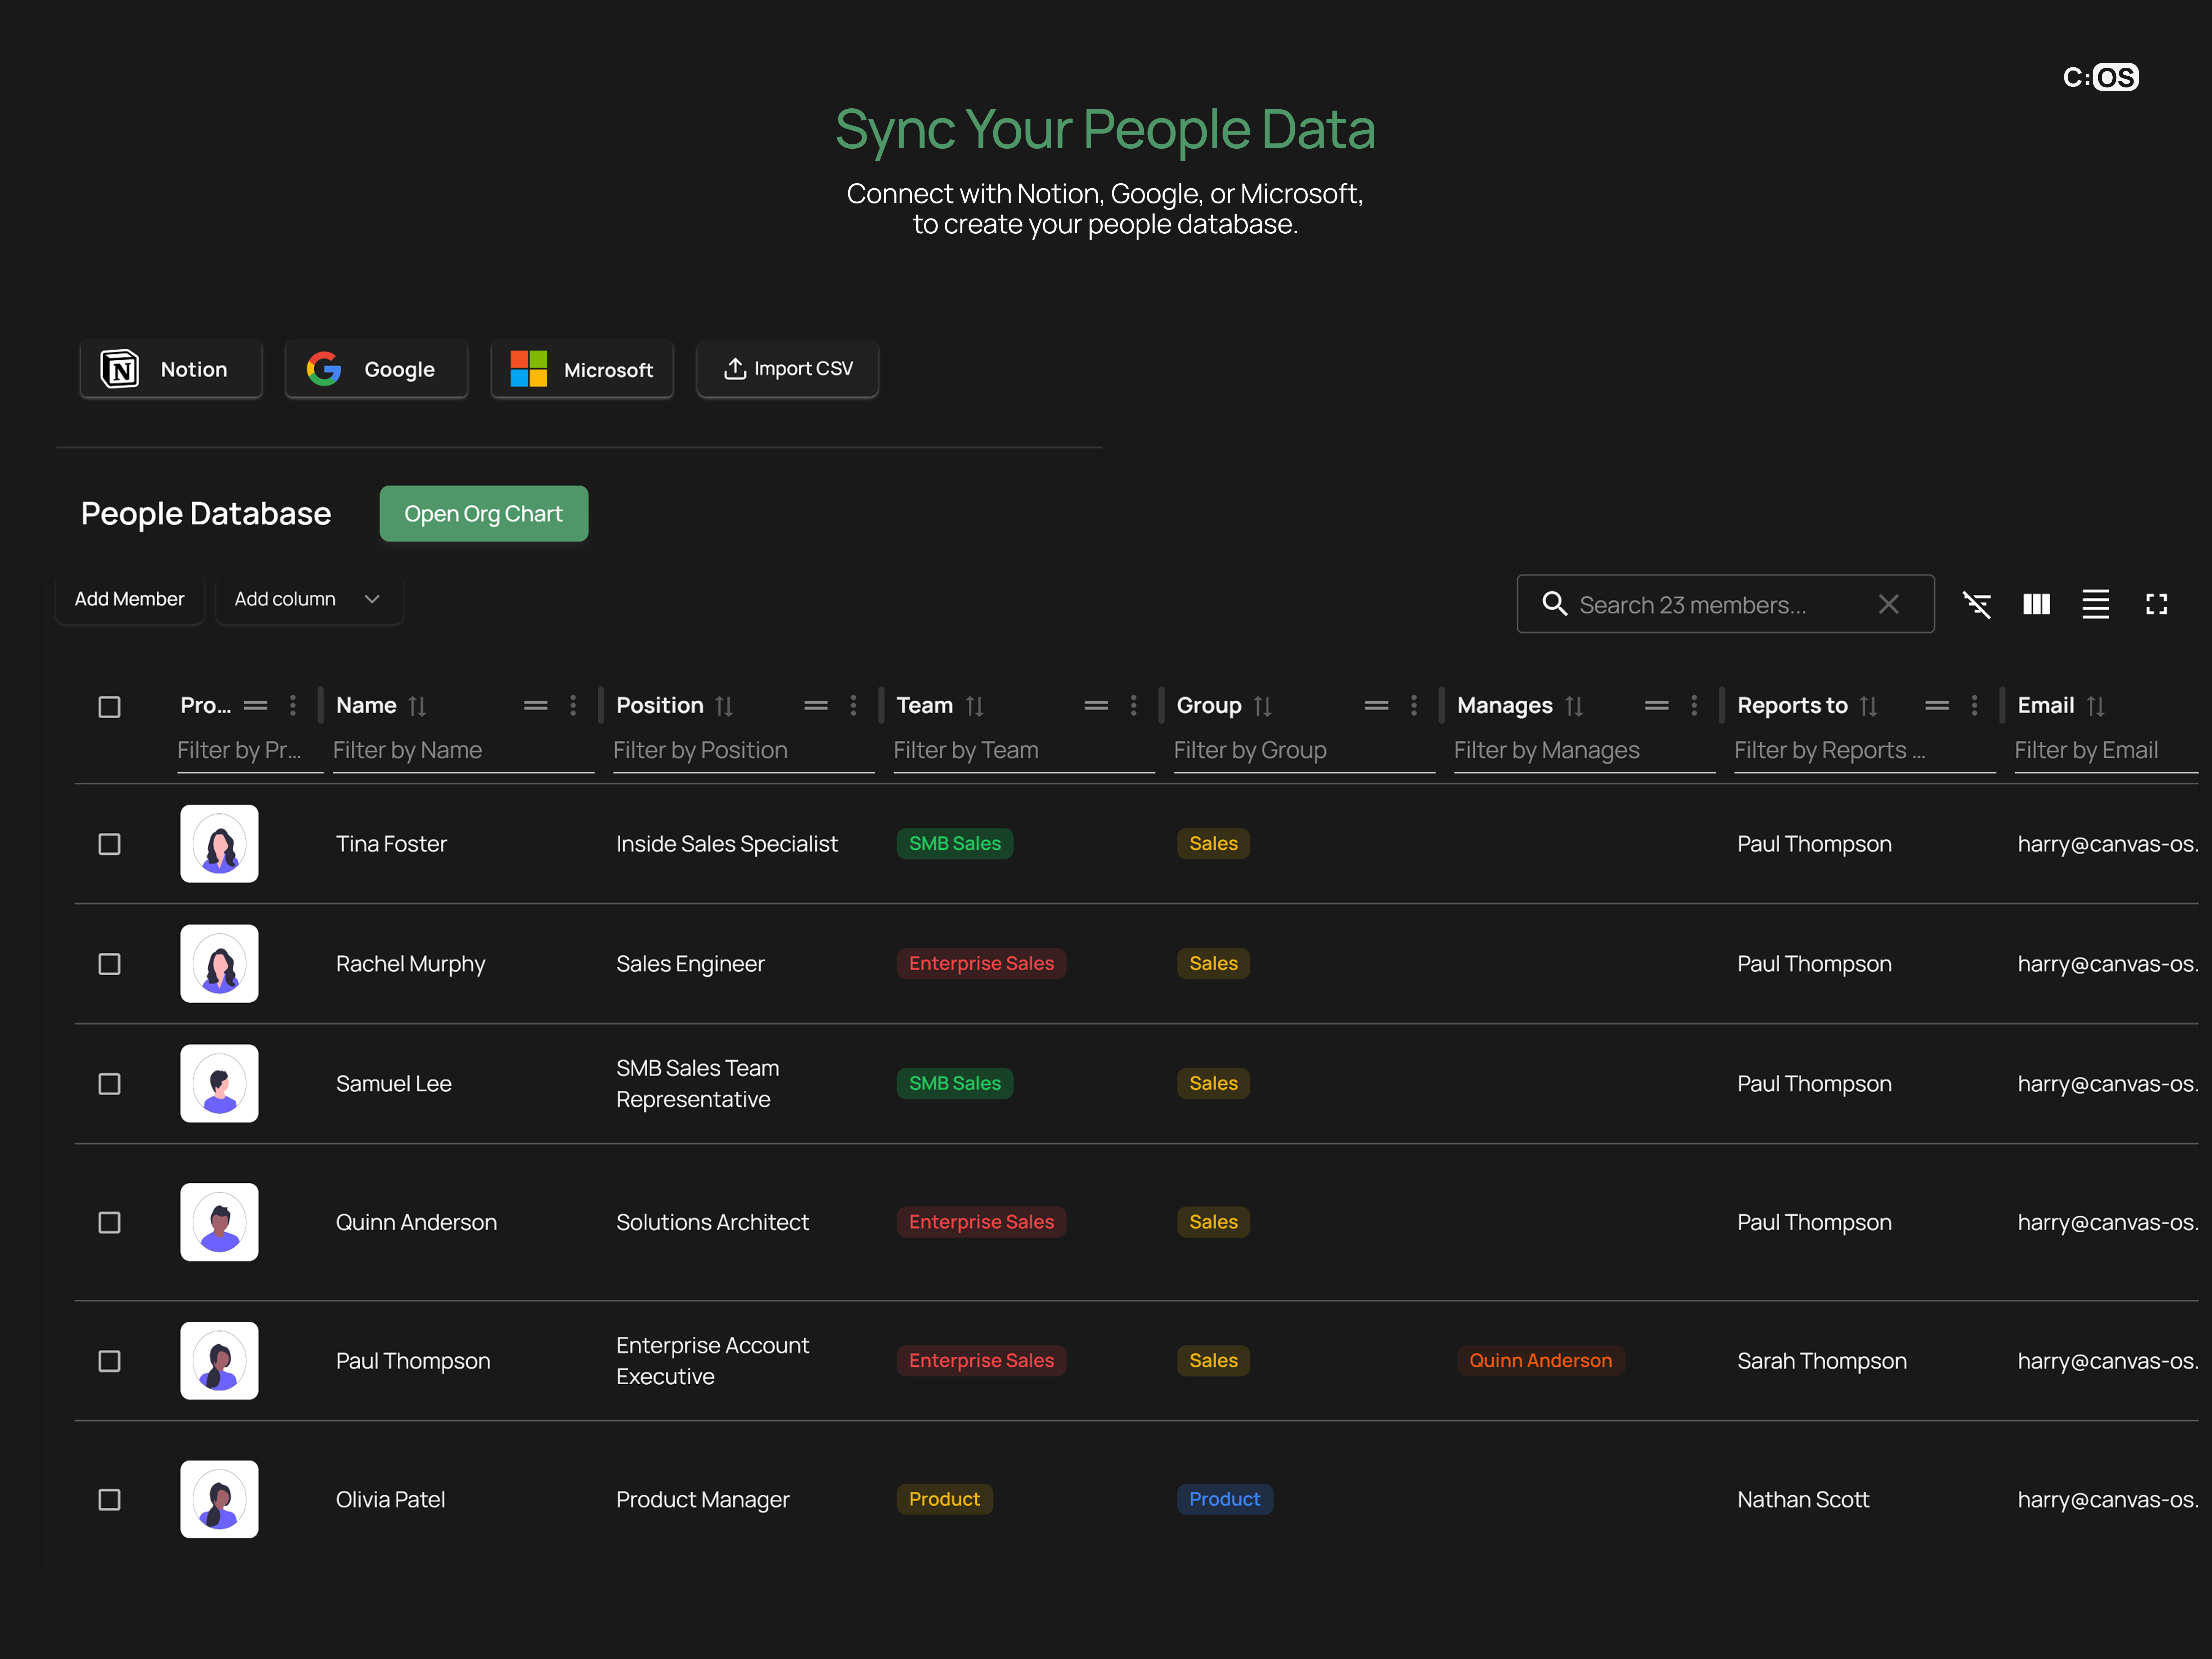Click the Notion logo icon
Screen dimensions: 2212x1659
tap(120, 369)
